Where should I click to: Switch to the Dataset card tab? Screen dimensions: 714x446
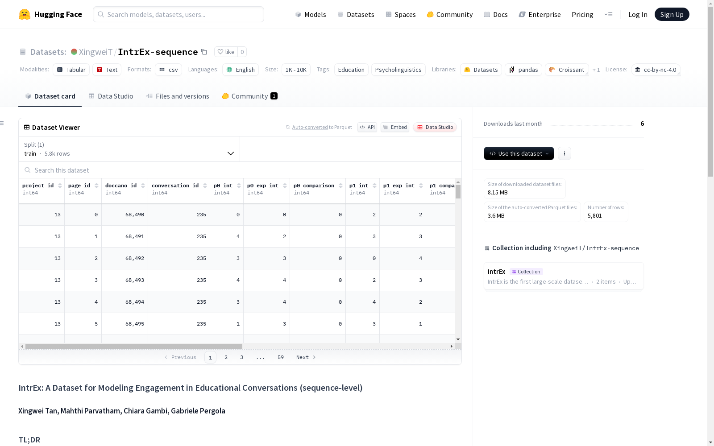[50, 96]
